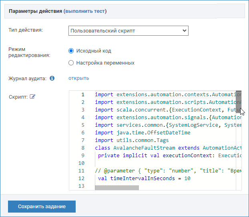Click the info icon beside Журнал аудита
This screenshot has width=249, height=217.
(52, 79)
